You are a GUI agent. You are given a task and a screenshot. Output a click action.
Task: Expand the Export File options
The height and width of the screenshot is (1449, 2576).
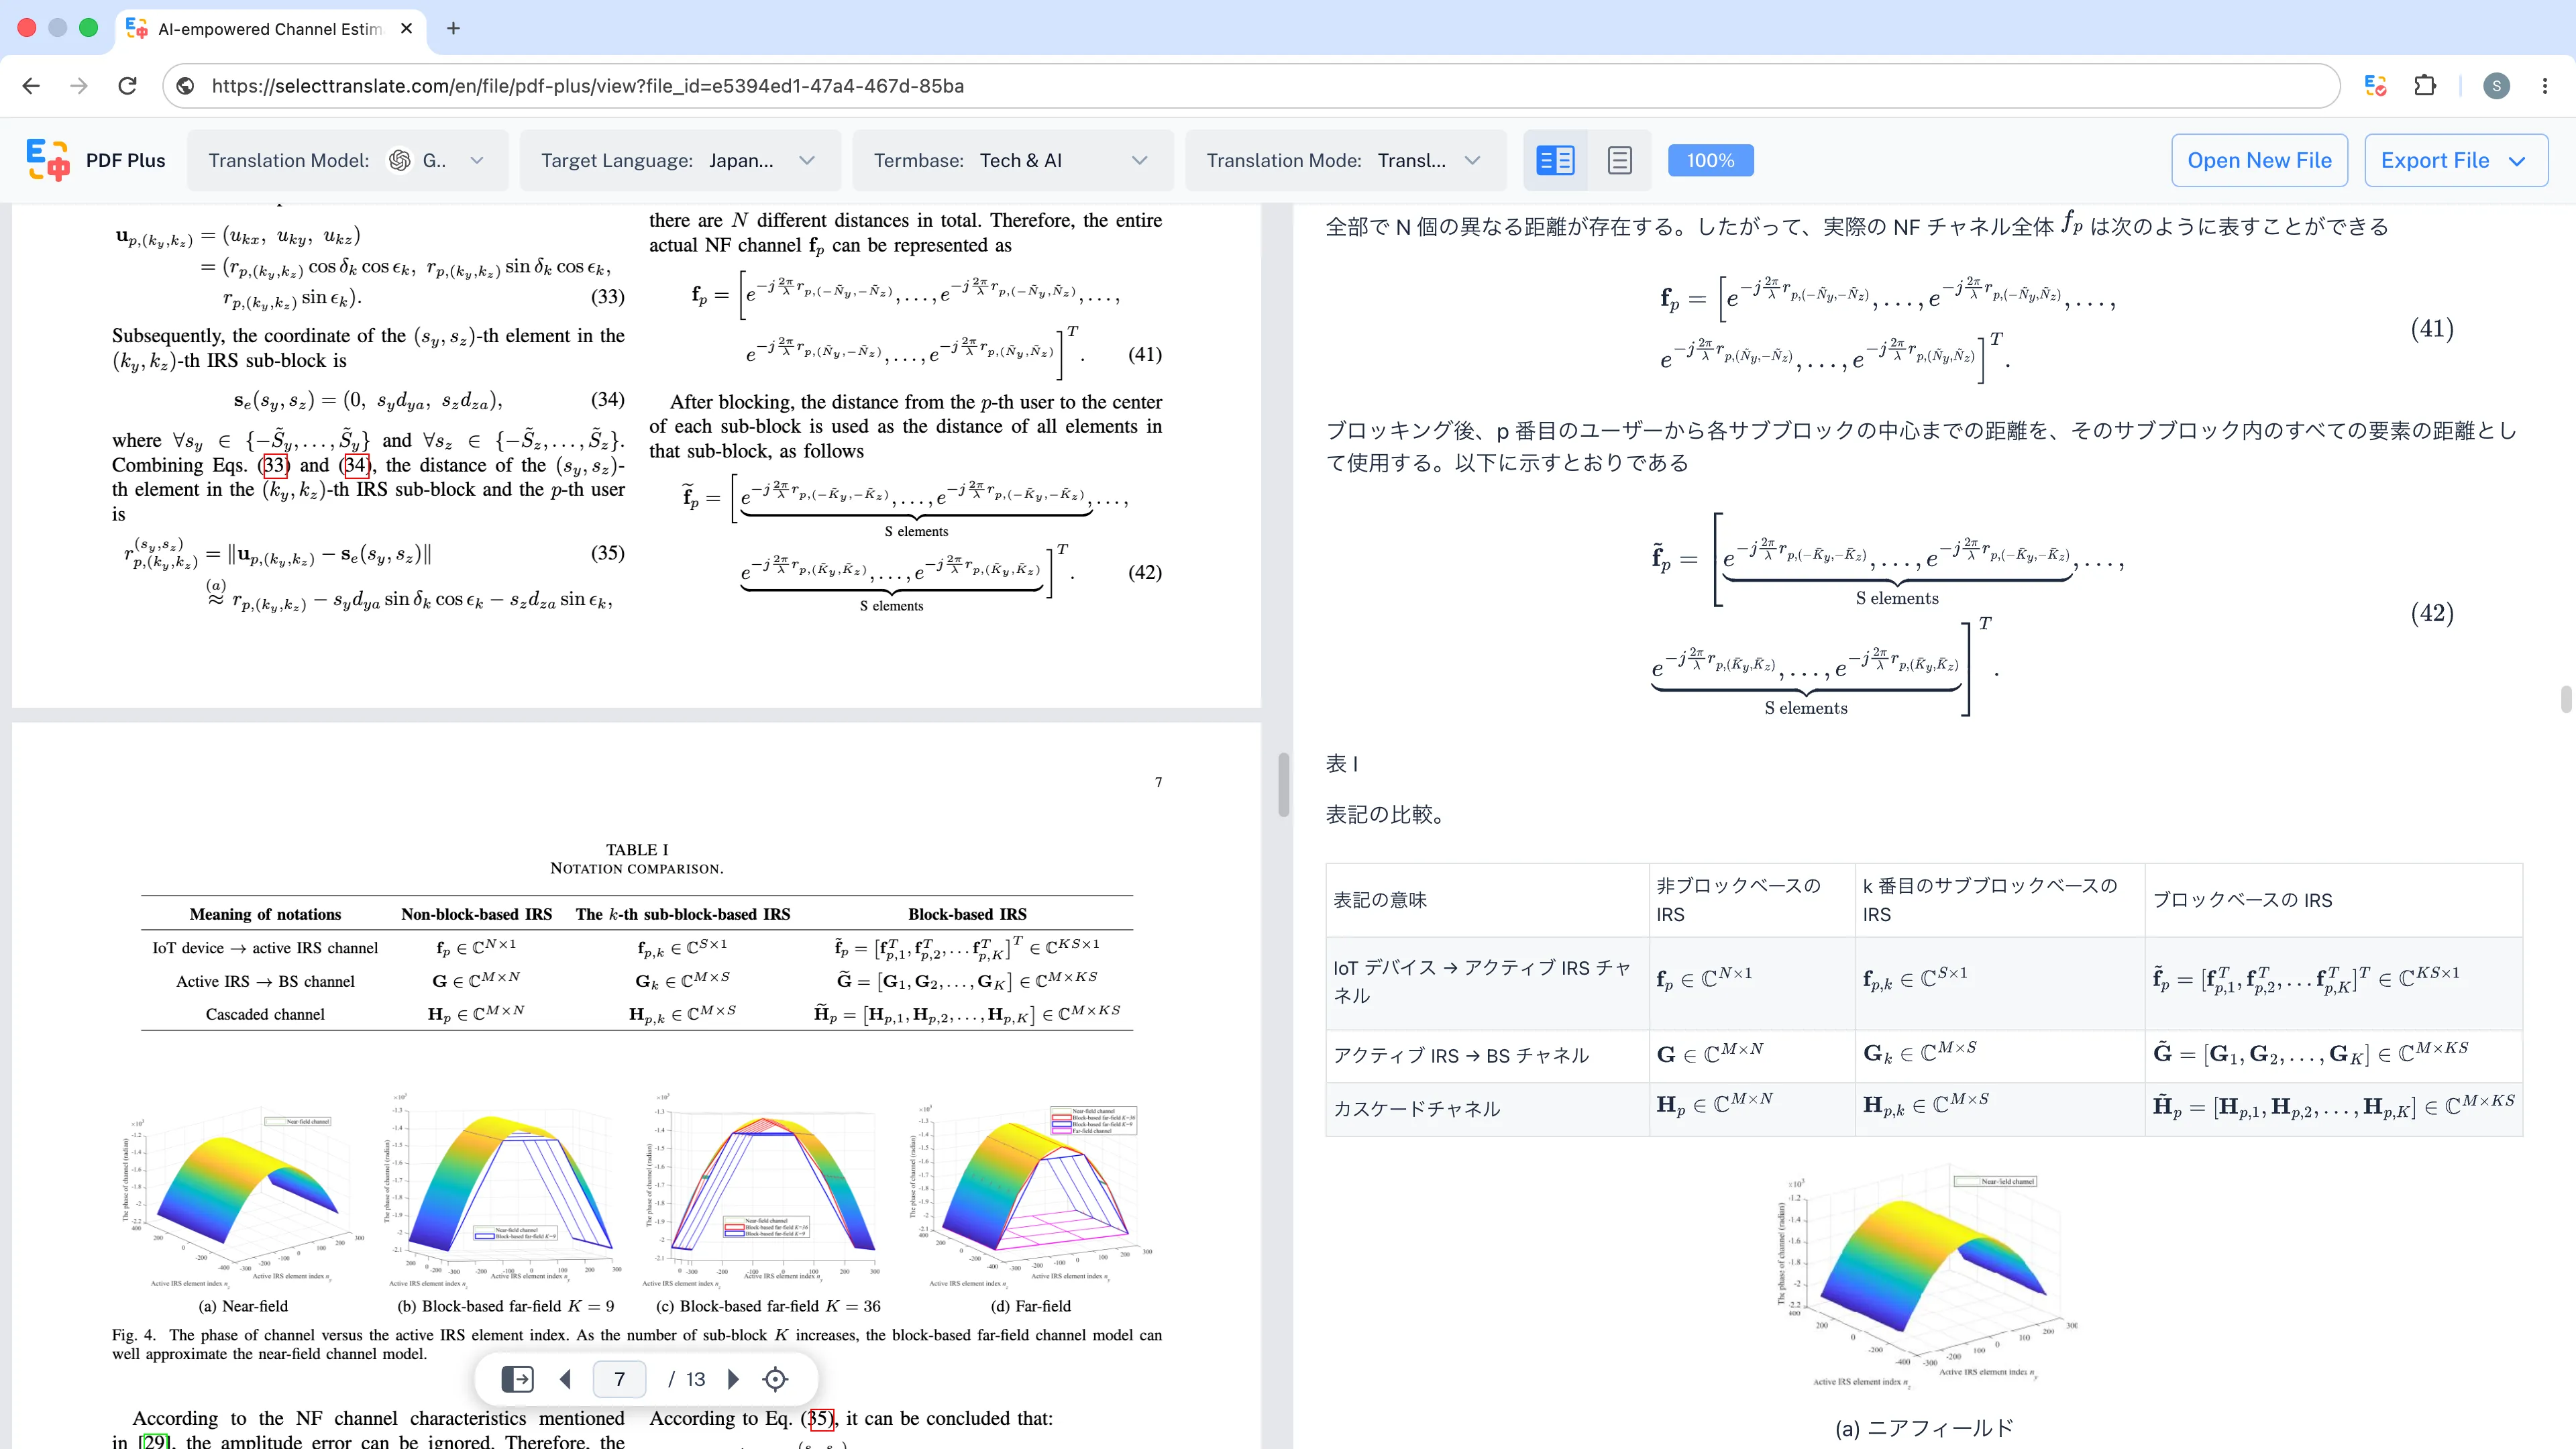coord(2455,160)
